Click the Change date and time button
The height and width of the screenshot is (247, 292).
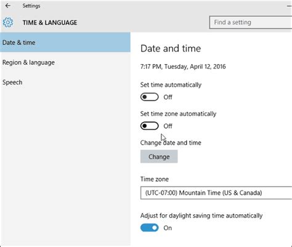159,156
